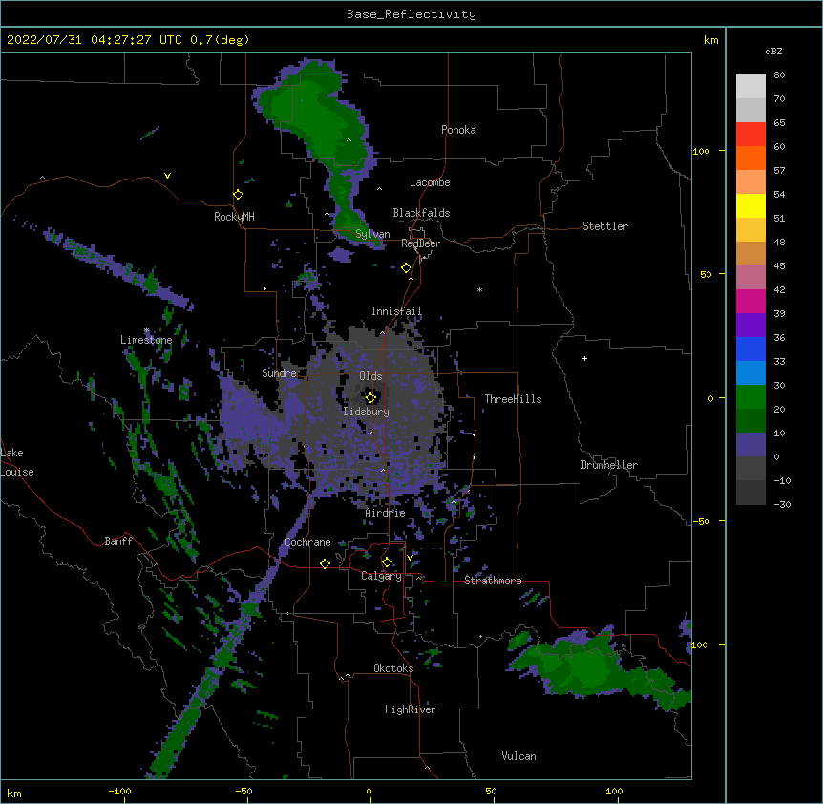Click the yellow marker south of Red Deer
Viewport: 823px width, 804px height.
pos(407,268)
